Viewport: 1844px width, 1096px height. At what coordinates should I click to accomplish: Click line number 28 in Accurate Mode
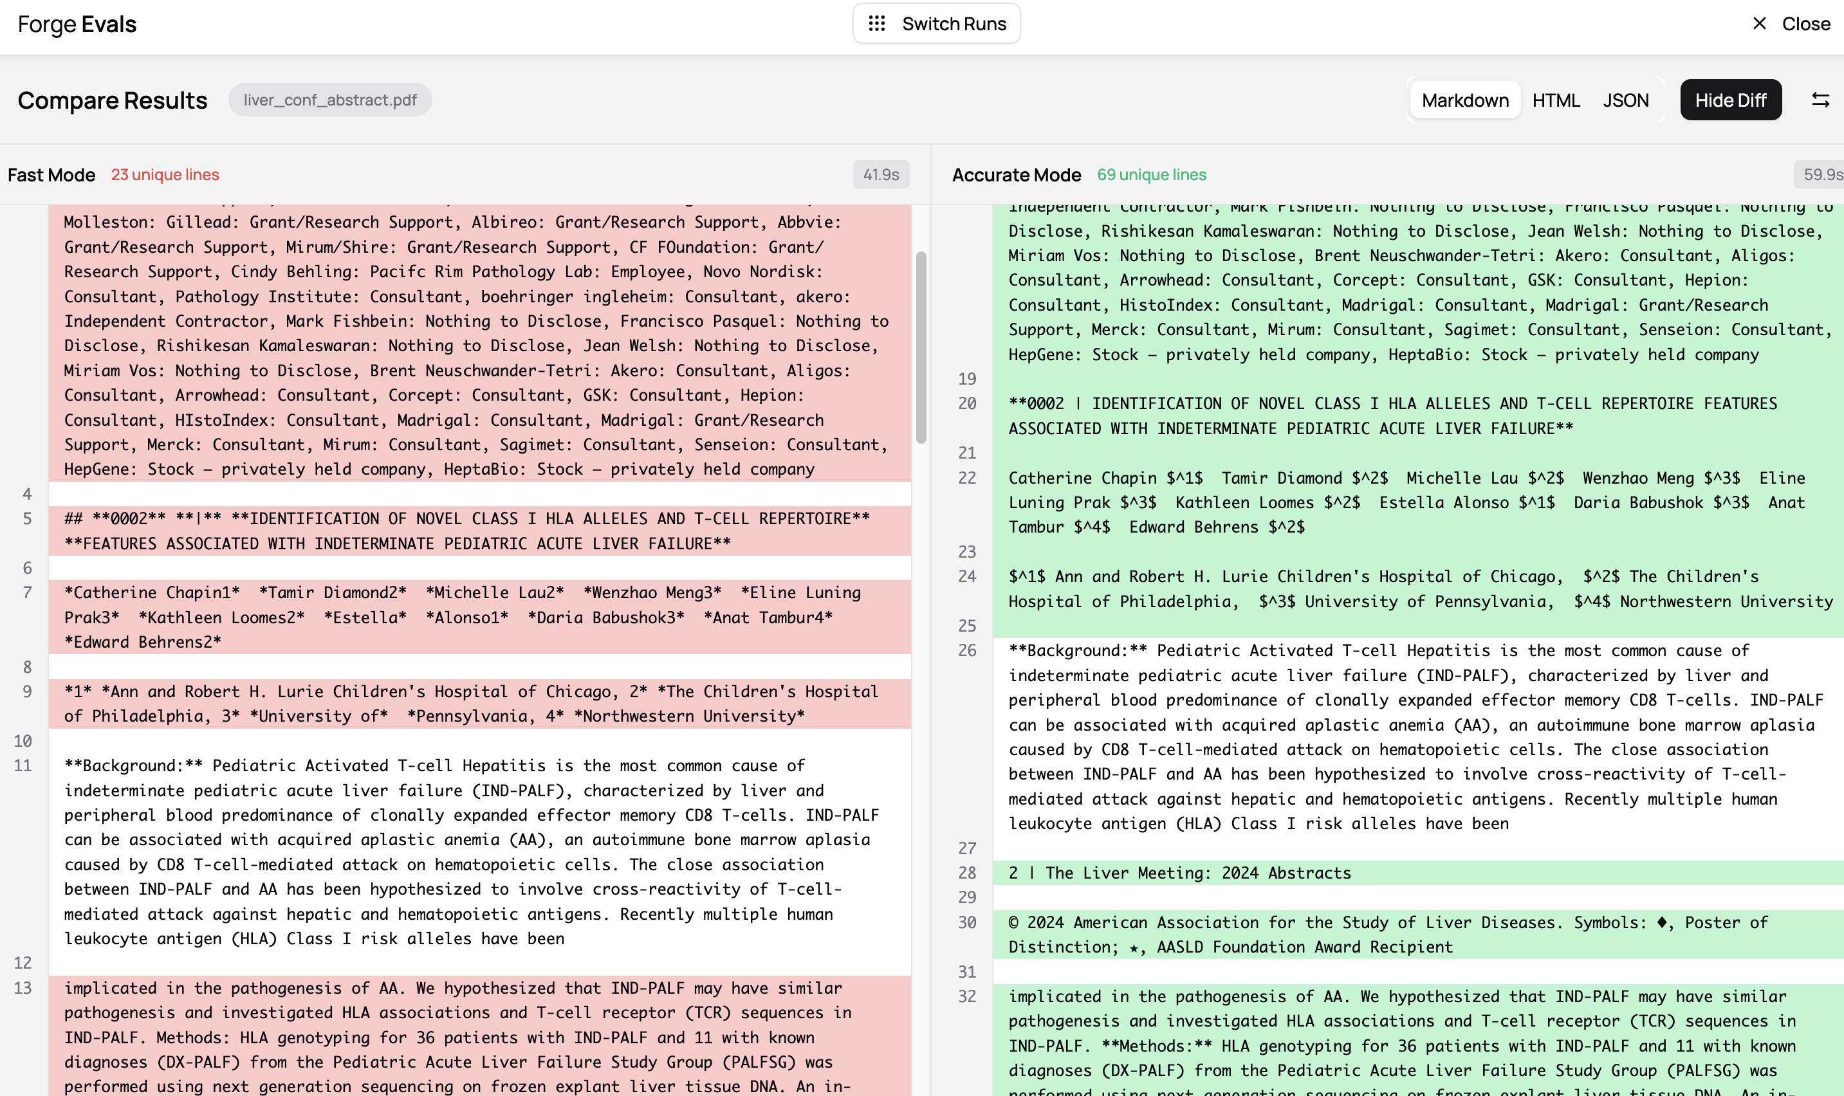pyautogui.click(x=966, y=873)
